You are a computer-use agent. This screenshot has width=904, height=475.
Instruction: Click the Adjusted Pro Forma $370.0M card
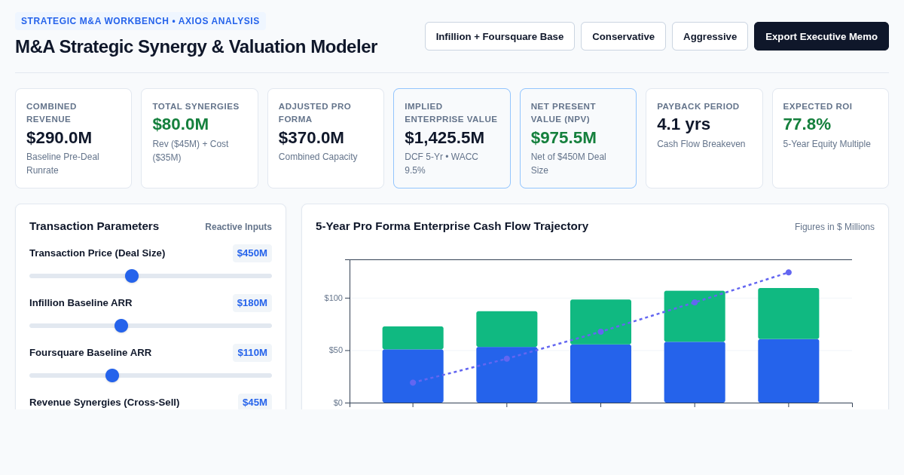[x=325, y=138]
